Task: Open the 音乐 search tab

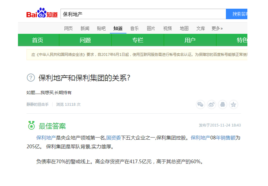Action: point(134,28)
